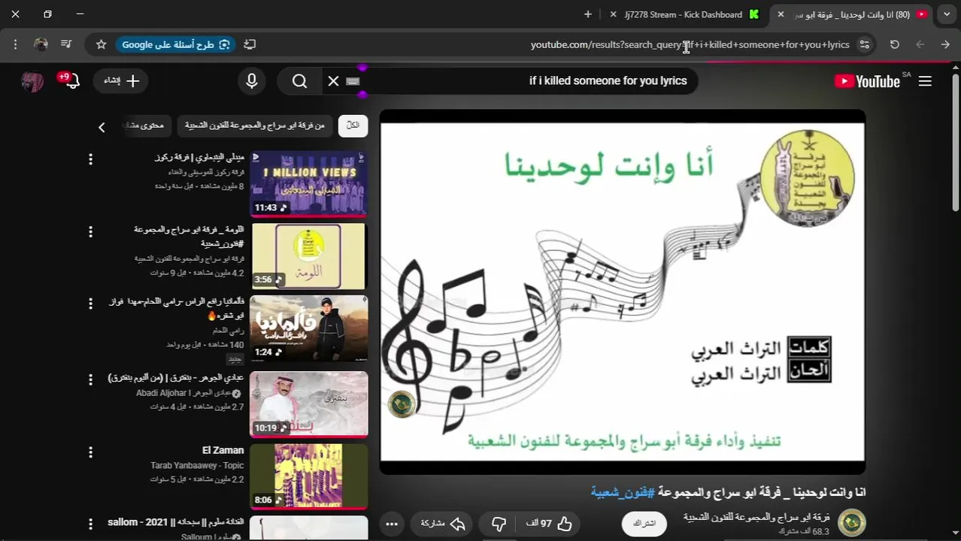Open the El Zaman video title

(x=223, y=450)
